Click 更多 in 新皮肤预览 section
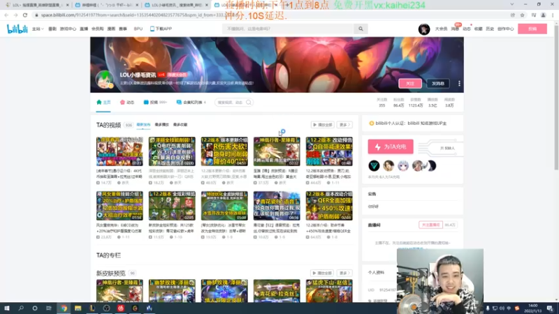 click(344, 273)
